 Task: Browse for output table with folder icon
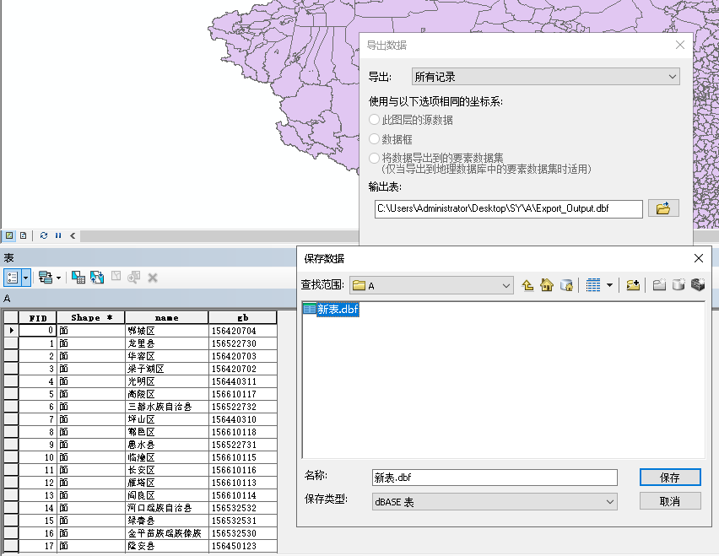pos(663,208)
